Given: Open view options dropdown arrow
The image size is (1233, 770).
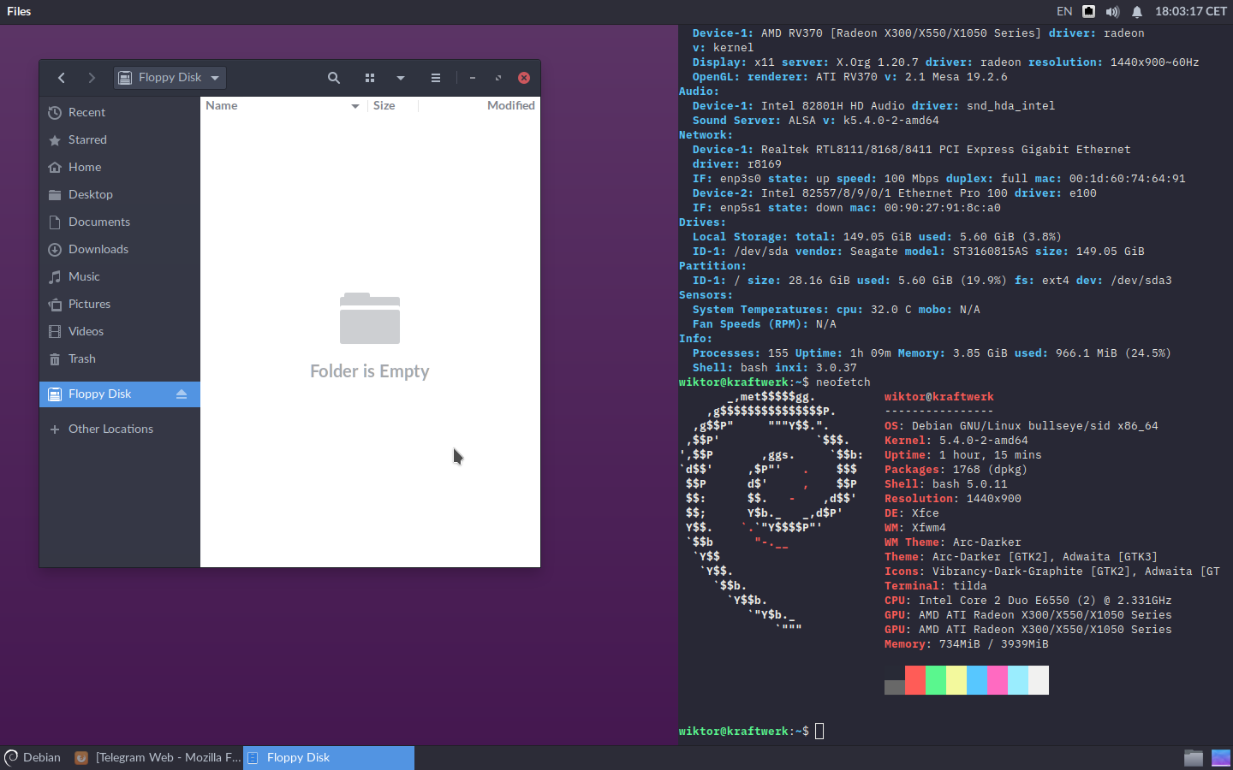Looking at the screenshot, I should pyautogui.click(x=401, y=78).
